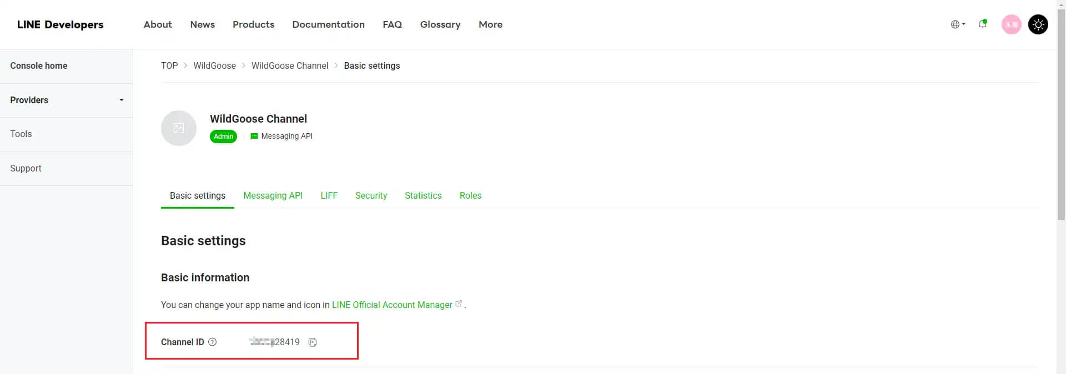Open Documentation in the top navigation
The width and height of the screenshot is (1066, 374).
(x=328, y=24)
